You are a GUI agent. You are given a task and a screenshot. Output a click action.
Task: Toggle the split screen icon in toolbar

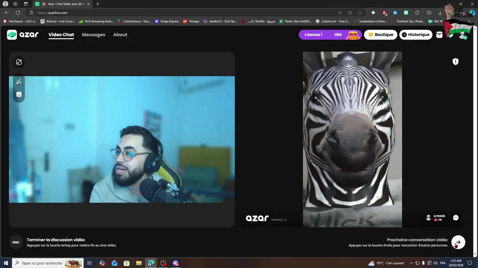(429, 13)
